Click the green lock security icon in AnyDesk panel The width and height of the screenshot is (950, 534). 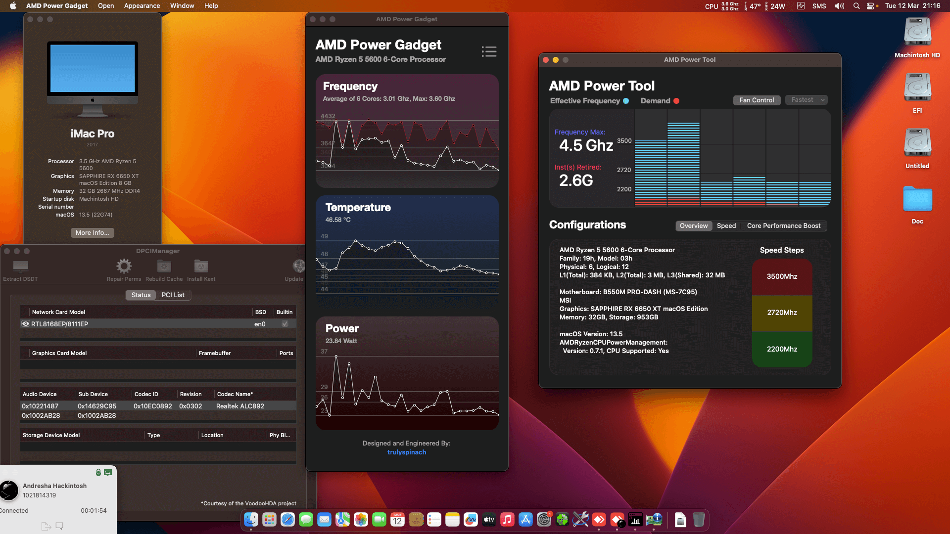tap(98, 473)
